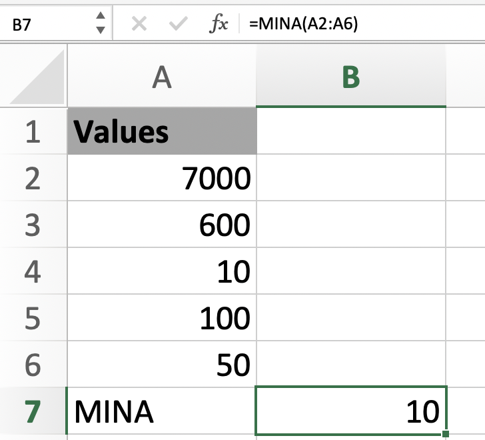Select empty cell B2 next to 7000

(350, 177)
